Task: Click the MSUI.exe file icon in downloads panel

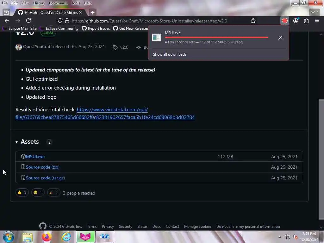Action: [x=156, y=38]
